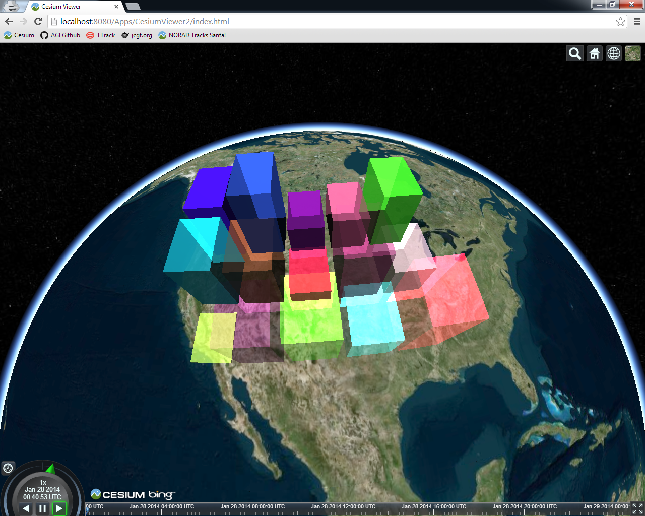Open a new browser tab
Image resolution: width=645 pixels, height=516 pixels.
click(133, 7)
